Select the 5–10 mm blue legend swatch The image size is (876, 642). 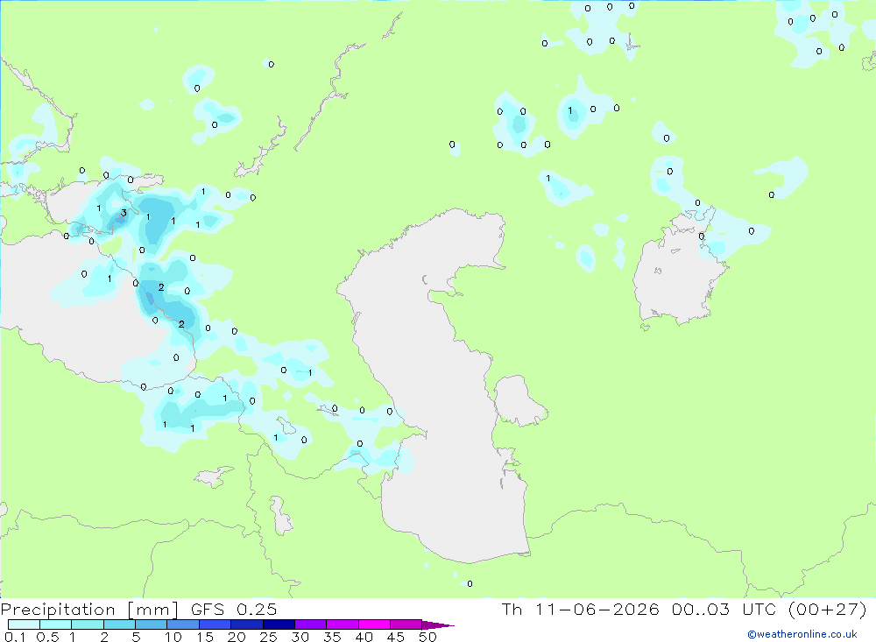pyautogui.click(x=151, y=624)
